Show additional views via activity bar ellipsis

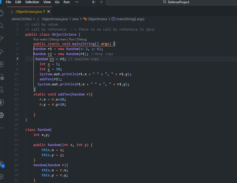pyautogui.click(x=2, y=128)
